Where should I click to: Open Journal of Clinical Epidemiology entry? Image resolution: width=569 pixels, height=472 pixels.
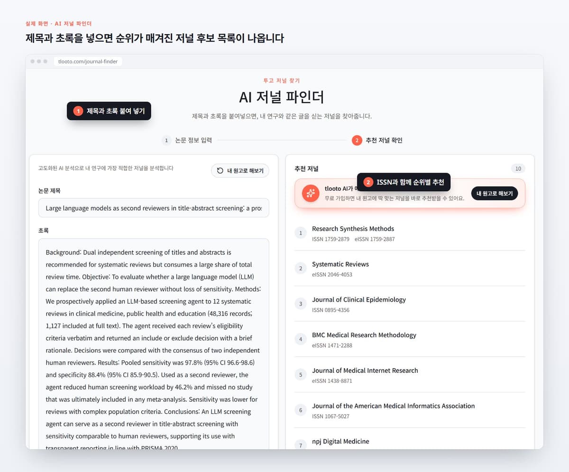click(410, 304)
